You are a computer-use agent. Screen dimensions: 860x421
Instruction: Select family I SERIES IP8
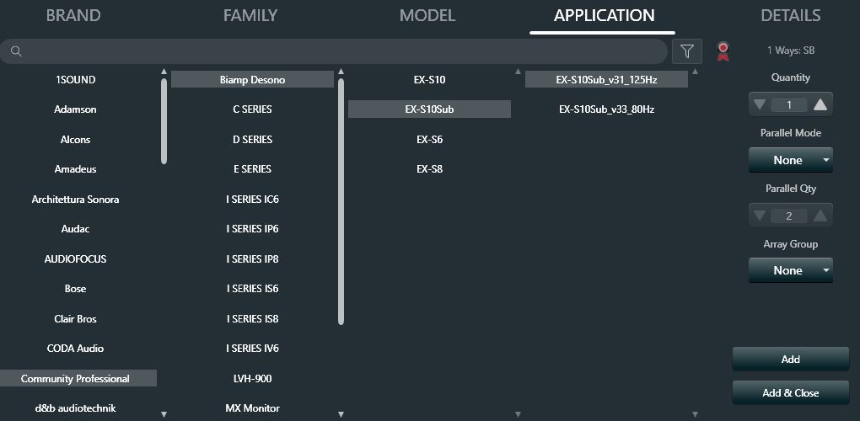coord(252,259)
